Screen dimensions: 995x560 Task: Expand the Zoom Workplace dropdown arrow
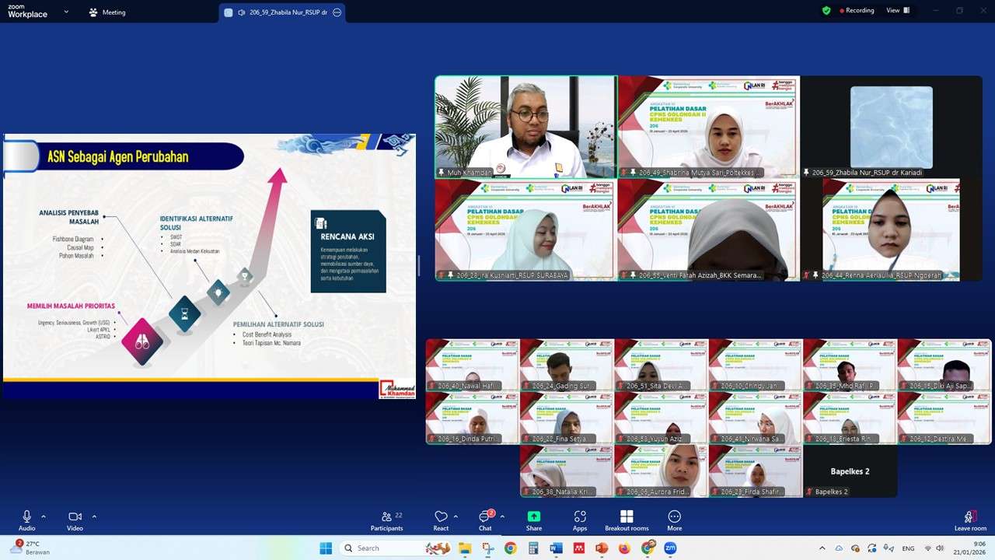(66, 12)
